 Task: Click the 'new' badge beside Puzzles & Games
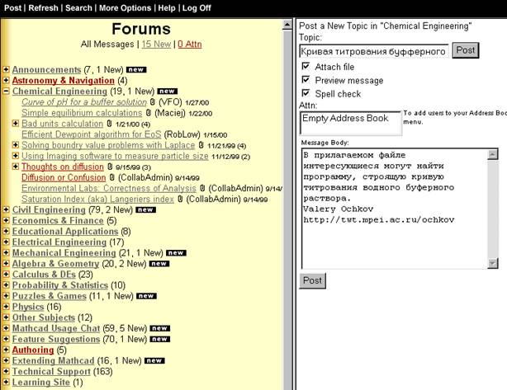[146, 296]
